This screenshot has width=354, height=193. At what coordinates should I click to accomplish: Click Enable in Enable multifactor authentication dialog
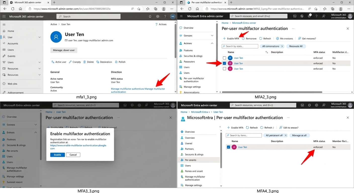click(58, 155)
